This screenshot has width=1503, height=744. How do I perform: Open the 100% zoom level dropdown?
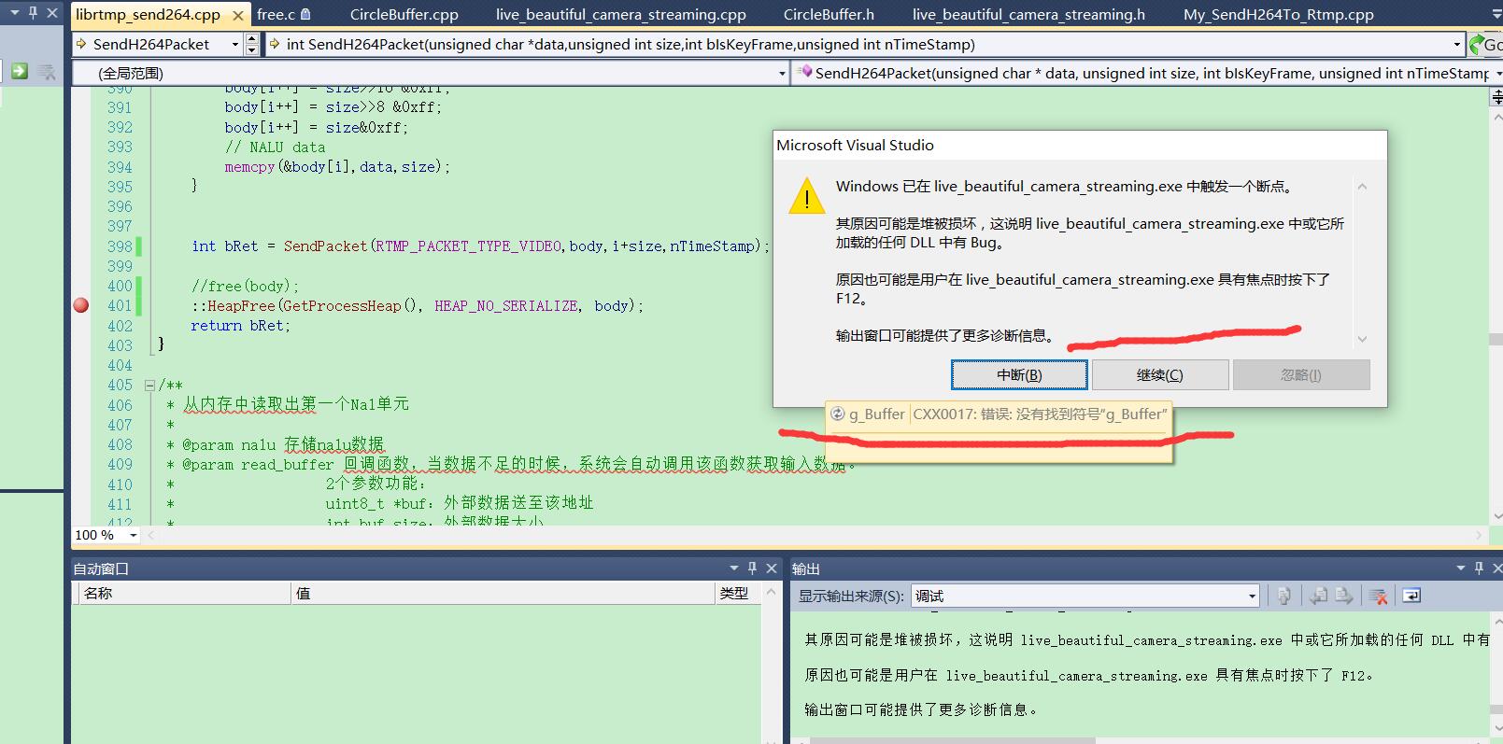click(134, 535)
